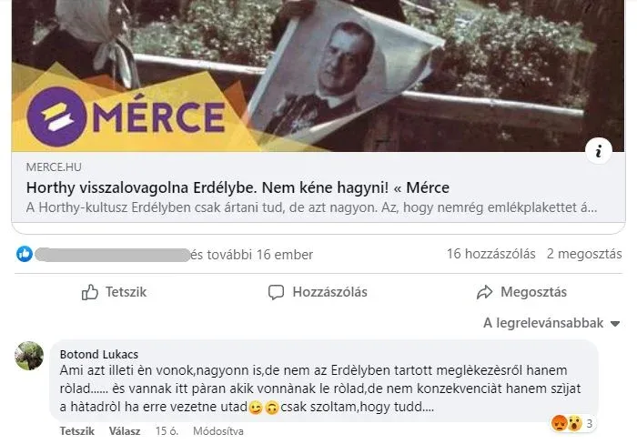Open Botond Lukacs profile picture
This screenshot has height=444, width=637.
click(x=29, y=356)
